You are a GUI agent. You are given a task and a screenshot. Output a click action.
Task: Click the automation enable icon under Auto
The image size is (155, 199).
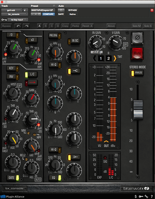pos(61,10)
